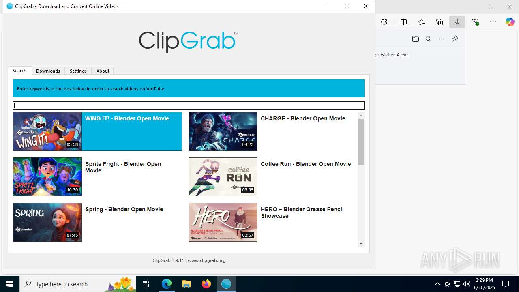Click the results list scrollbar thumb
519x292 pixels.
click(361, 142)
